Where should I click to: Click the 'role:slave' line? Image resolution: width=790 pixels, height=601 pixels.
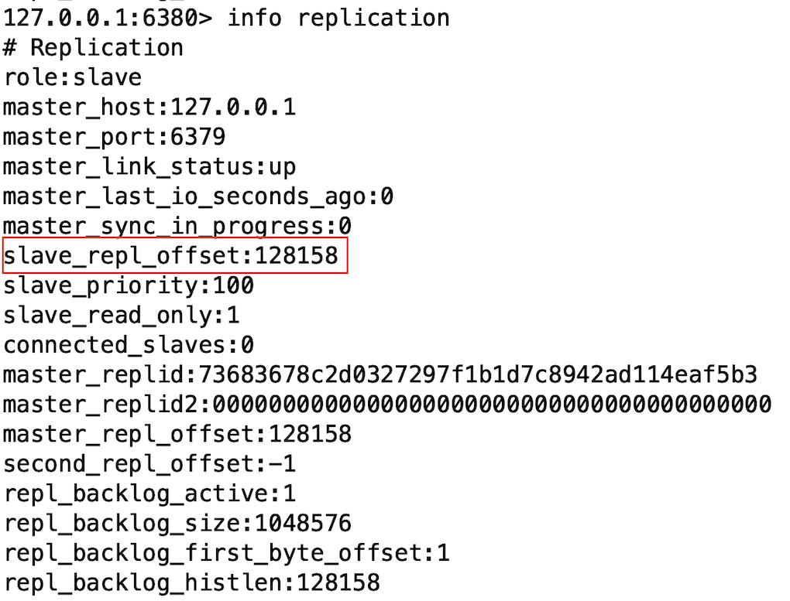73,77
